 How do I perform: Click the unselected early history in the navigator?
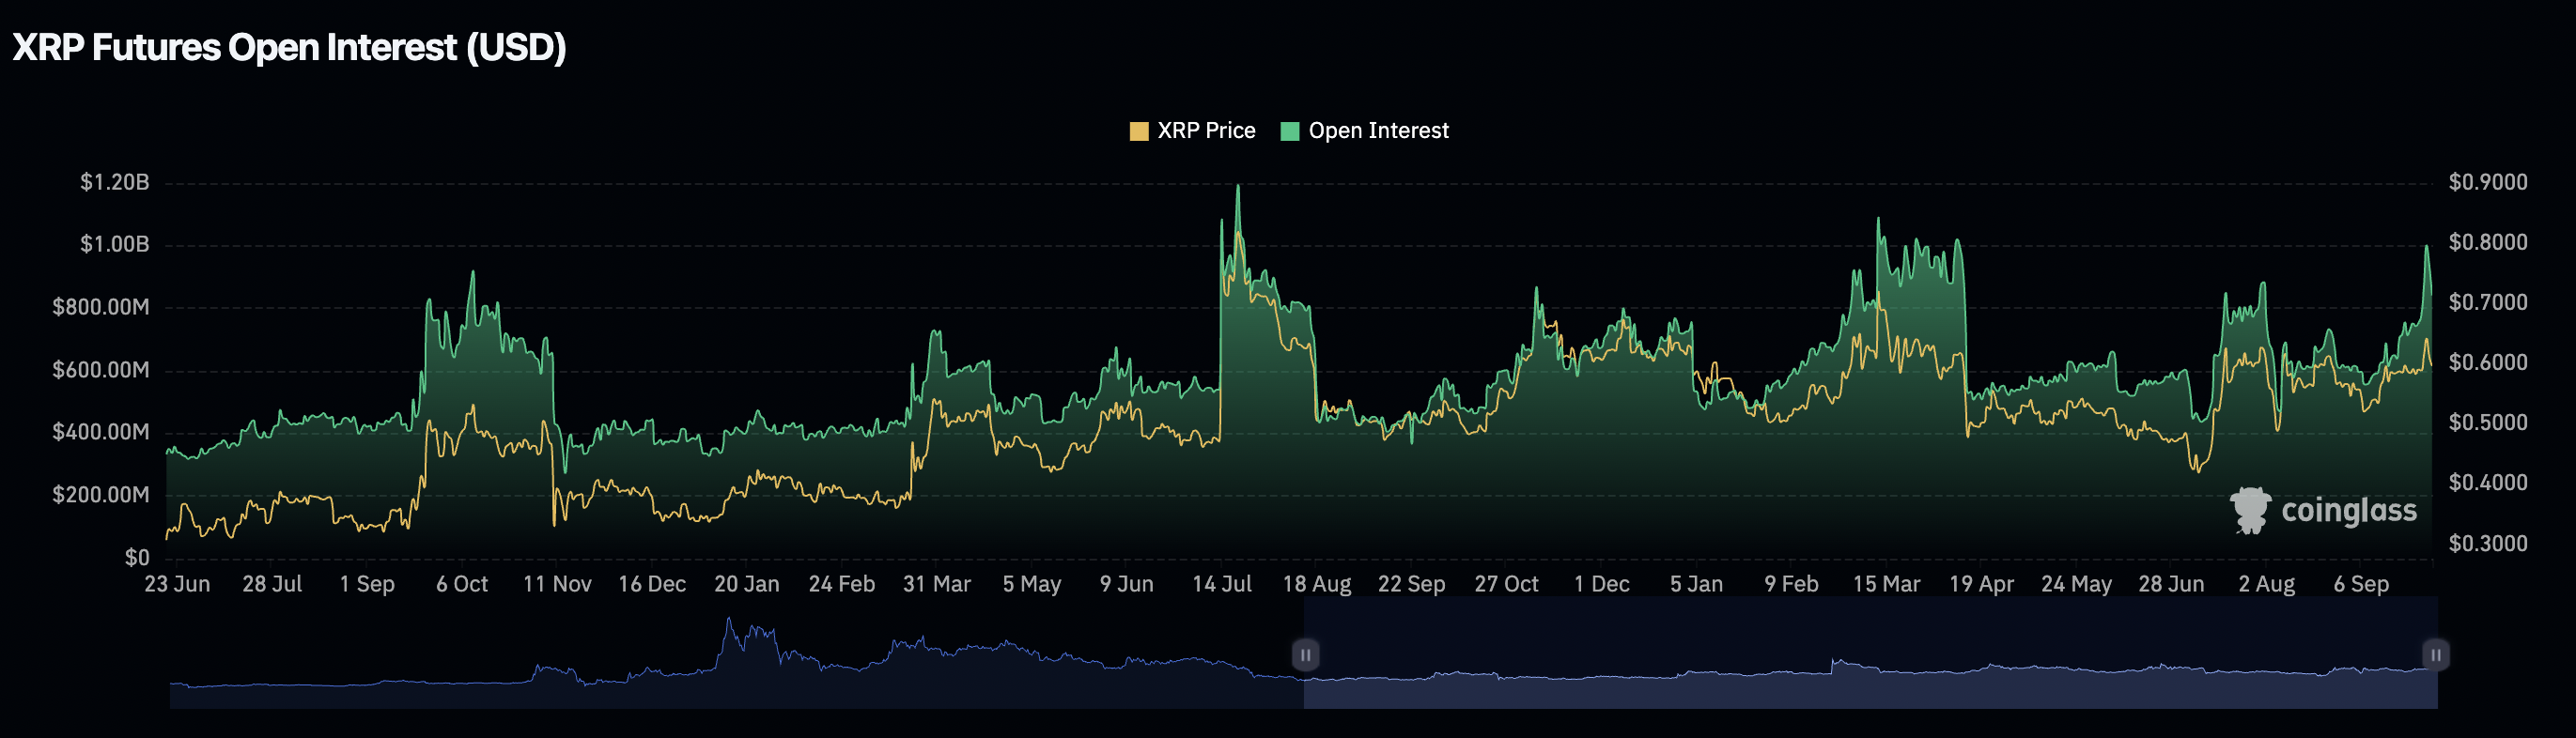click(x=737, y=653)
